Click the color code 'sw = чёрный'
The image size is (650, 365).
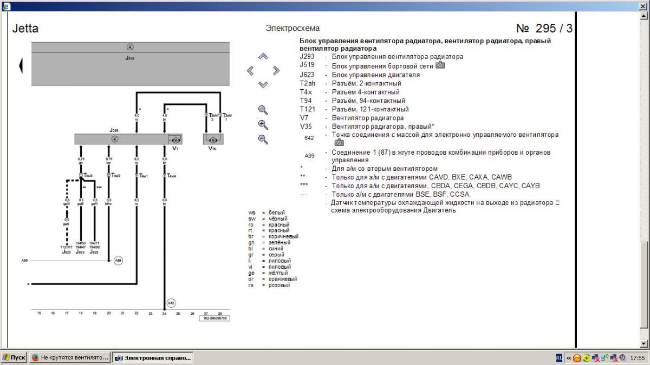(269, 218)
